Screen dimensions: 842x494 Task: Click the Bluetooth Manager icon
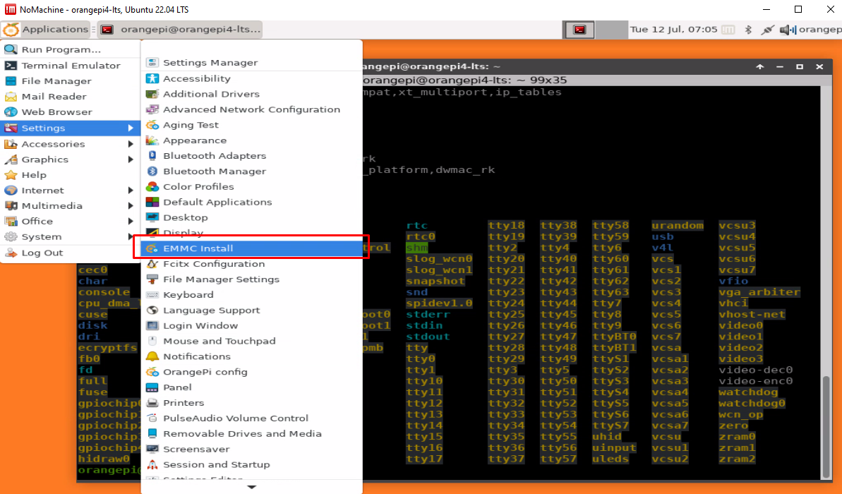pos(152,171)
